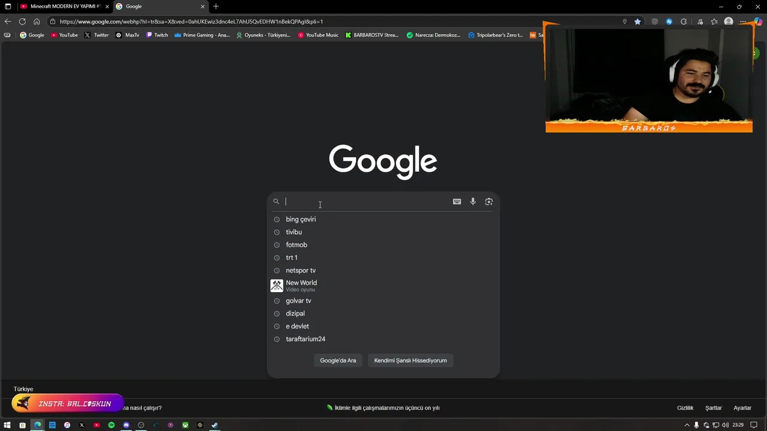767x431 pixels.
Task: Open the Twitter bookmark
Action: (x=96, y=35)
